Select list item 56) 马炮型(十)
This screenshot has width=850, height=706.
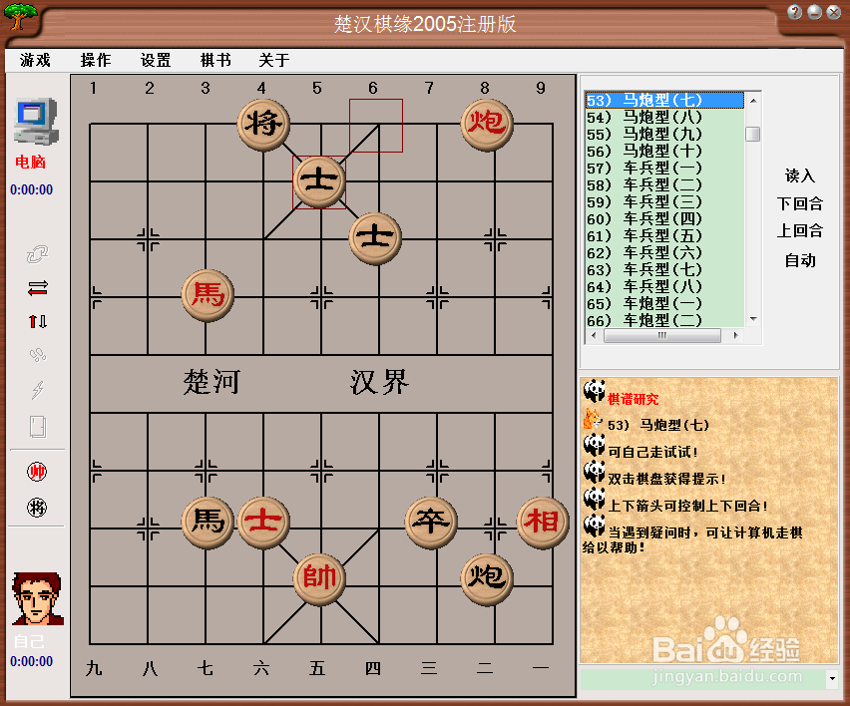coord(664,152)
